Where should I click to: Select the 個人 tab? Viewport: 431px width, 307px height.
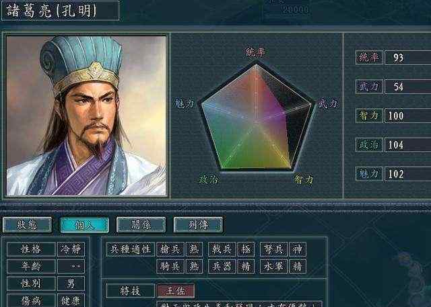[84, 225]
